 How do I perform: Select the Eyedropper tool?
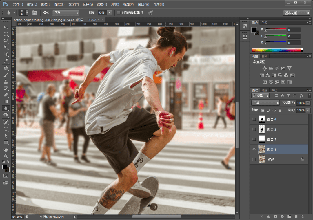(x=6, y=61)
